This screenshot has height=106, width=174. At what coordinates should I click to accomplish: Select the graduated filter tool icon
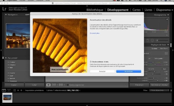(148, 40)
